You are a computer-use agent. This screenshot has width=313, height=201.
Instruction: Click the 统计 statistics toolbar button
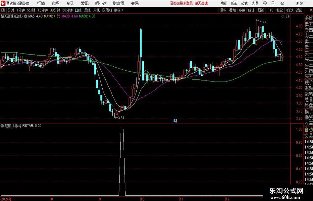(x=251, y=10)
